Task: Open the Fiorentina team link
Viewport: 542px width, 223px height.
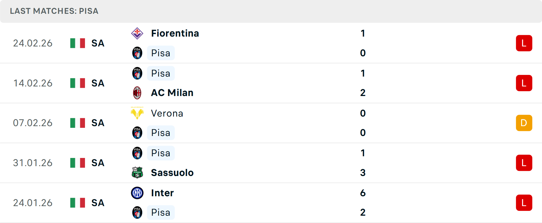Action: click(175, 33)
